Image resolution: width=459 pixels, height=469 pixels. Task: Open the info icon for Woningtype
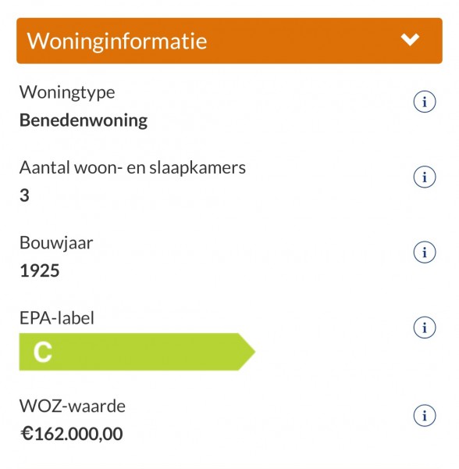click(x=425, y=102)
